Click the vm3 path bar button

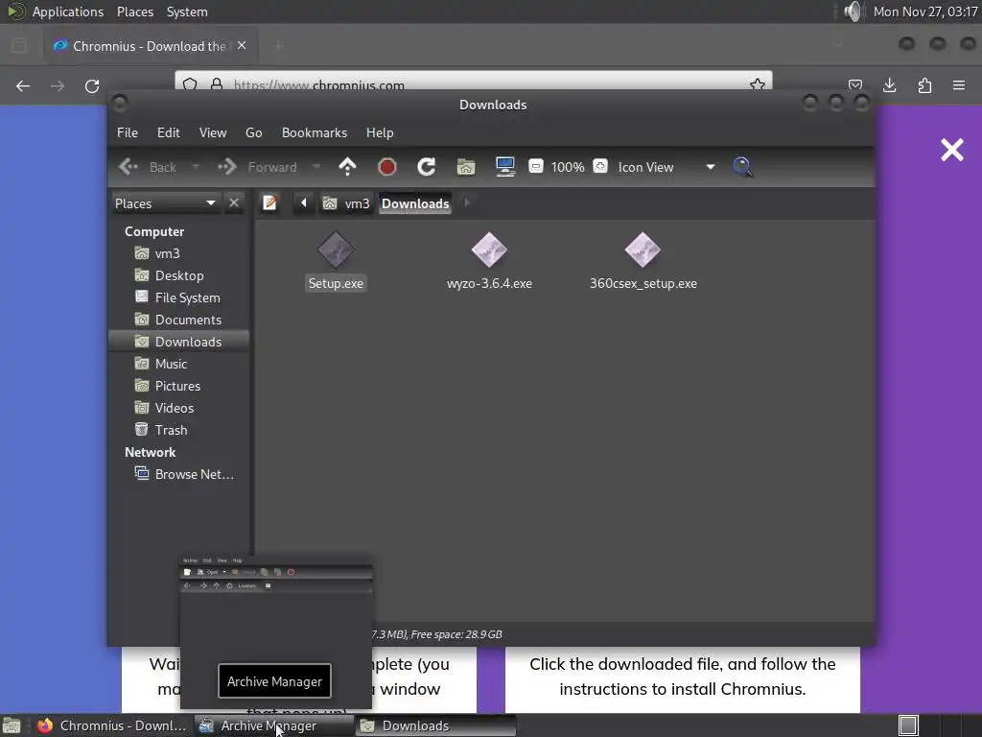346,203
